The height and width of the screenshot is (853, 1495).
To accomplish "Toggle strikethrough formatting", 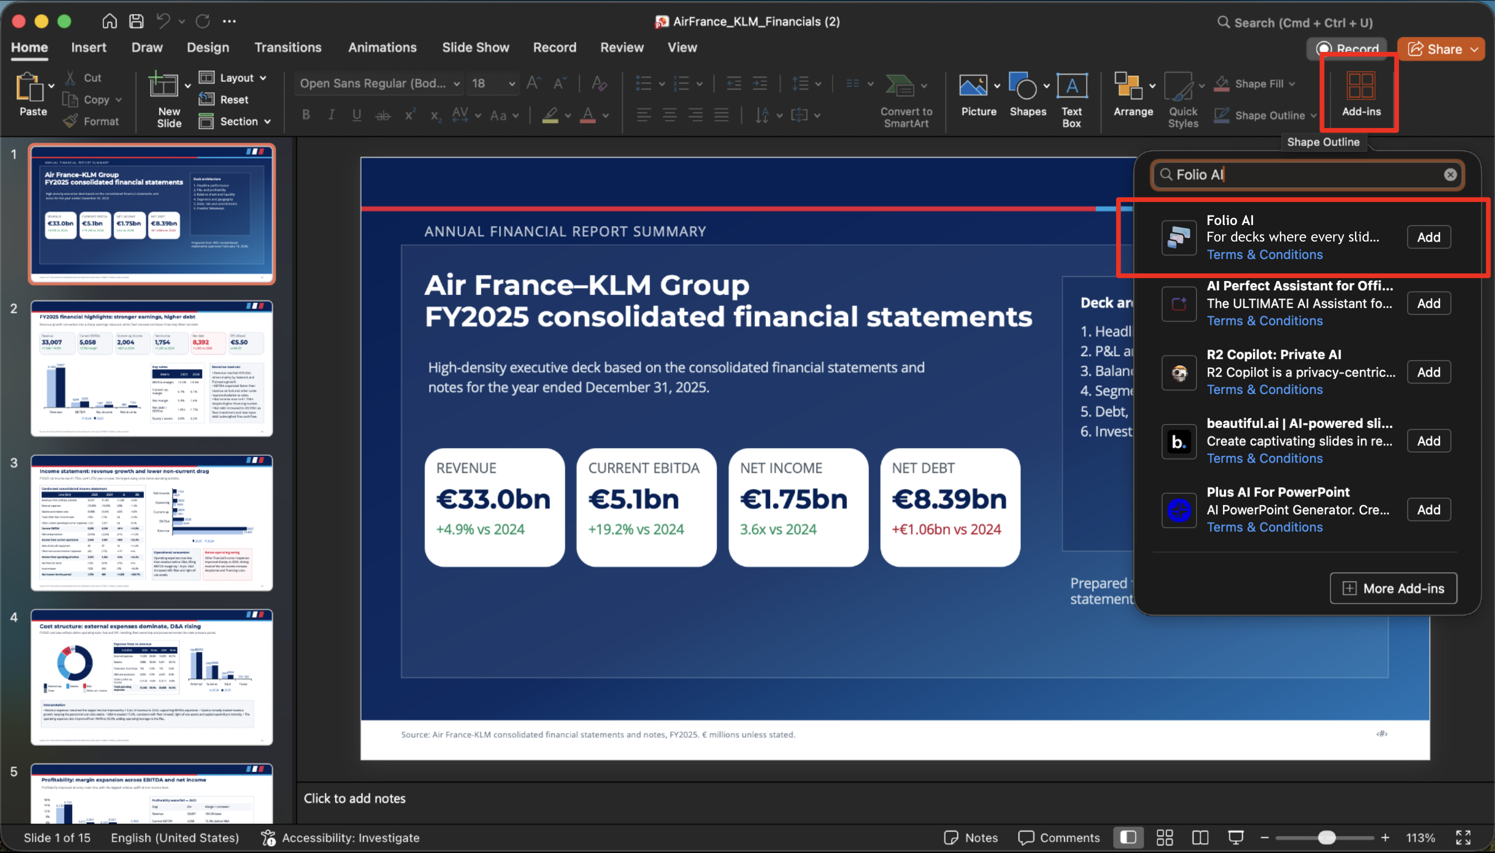I will (383, 115).
